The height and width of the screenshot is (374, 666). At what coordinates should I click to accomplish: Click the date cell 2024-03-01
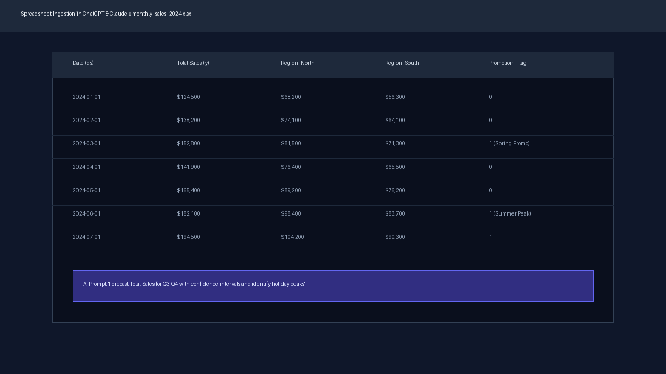click(x=87, y=143)
